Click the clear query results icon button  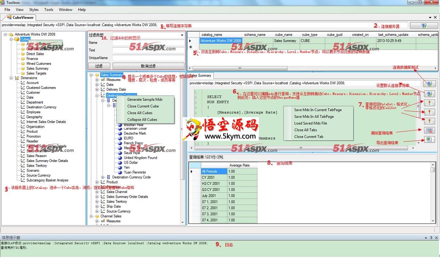click(429, 130)
